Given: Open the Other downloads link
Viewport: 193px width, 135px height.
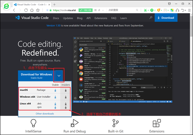Looking at the screenshot, I should point(45,114).
